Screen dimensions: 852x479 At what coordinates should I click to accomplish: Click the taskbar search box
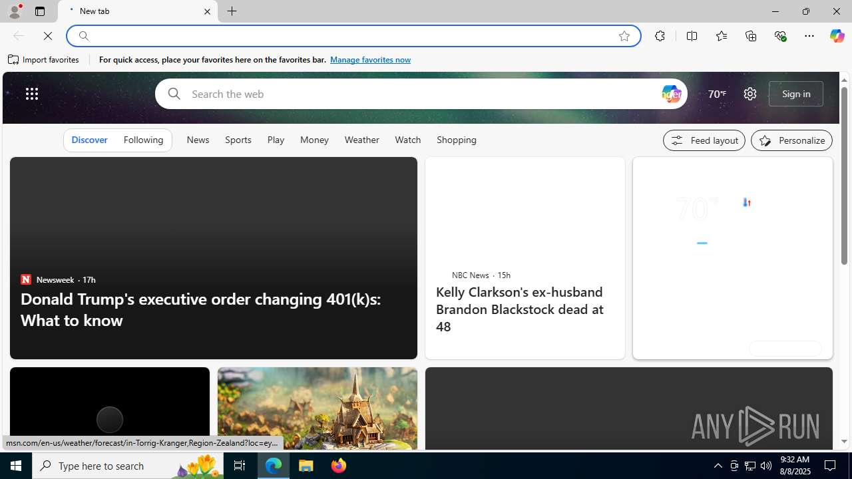[x=128, y=466]
